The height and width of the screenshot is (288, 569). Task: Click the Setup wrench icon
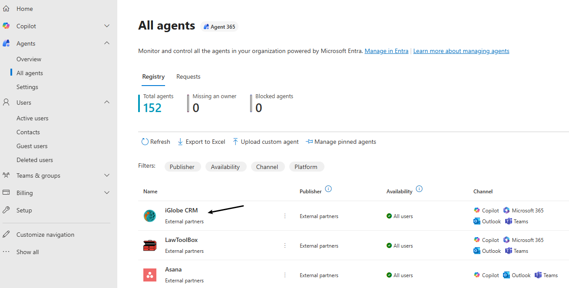[x=6, y=210]
